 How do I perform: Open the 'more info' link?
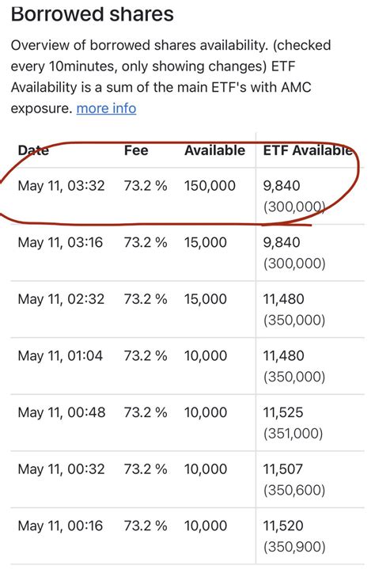coord(106,108)
